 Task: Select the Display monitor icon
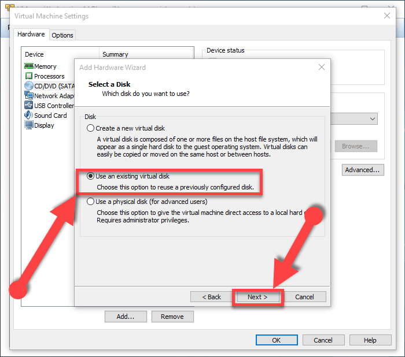29,125
